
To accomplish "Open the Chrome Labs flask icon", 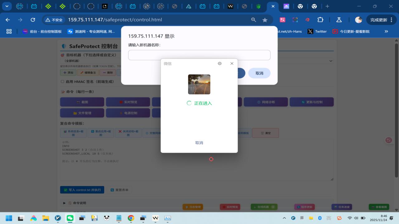I will click(339, 20).
